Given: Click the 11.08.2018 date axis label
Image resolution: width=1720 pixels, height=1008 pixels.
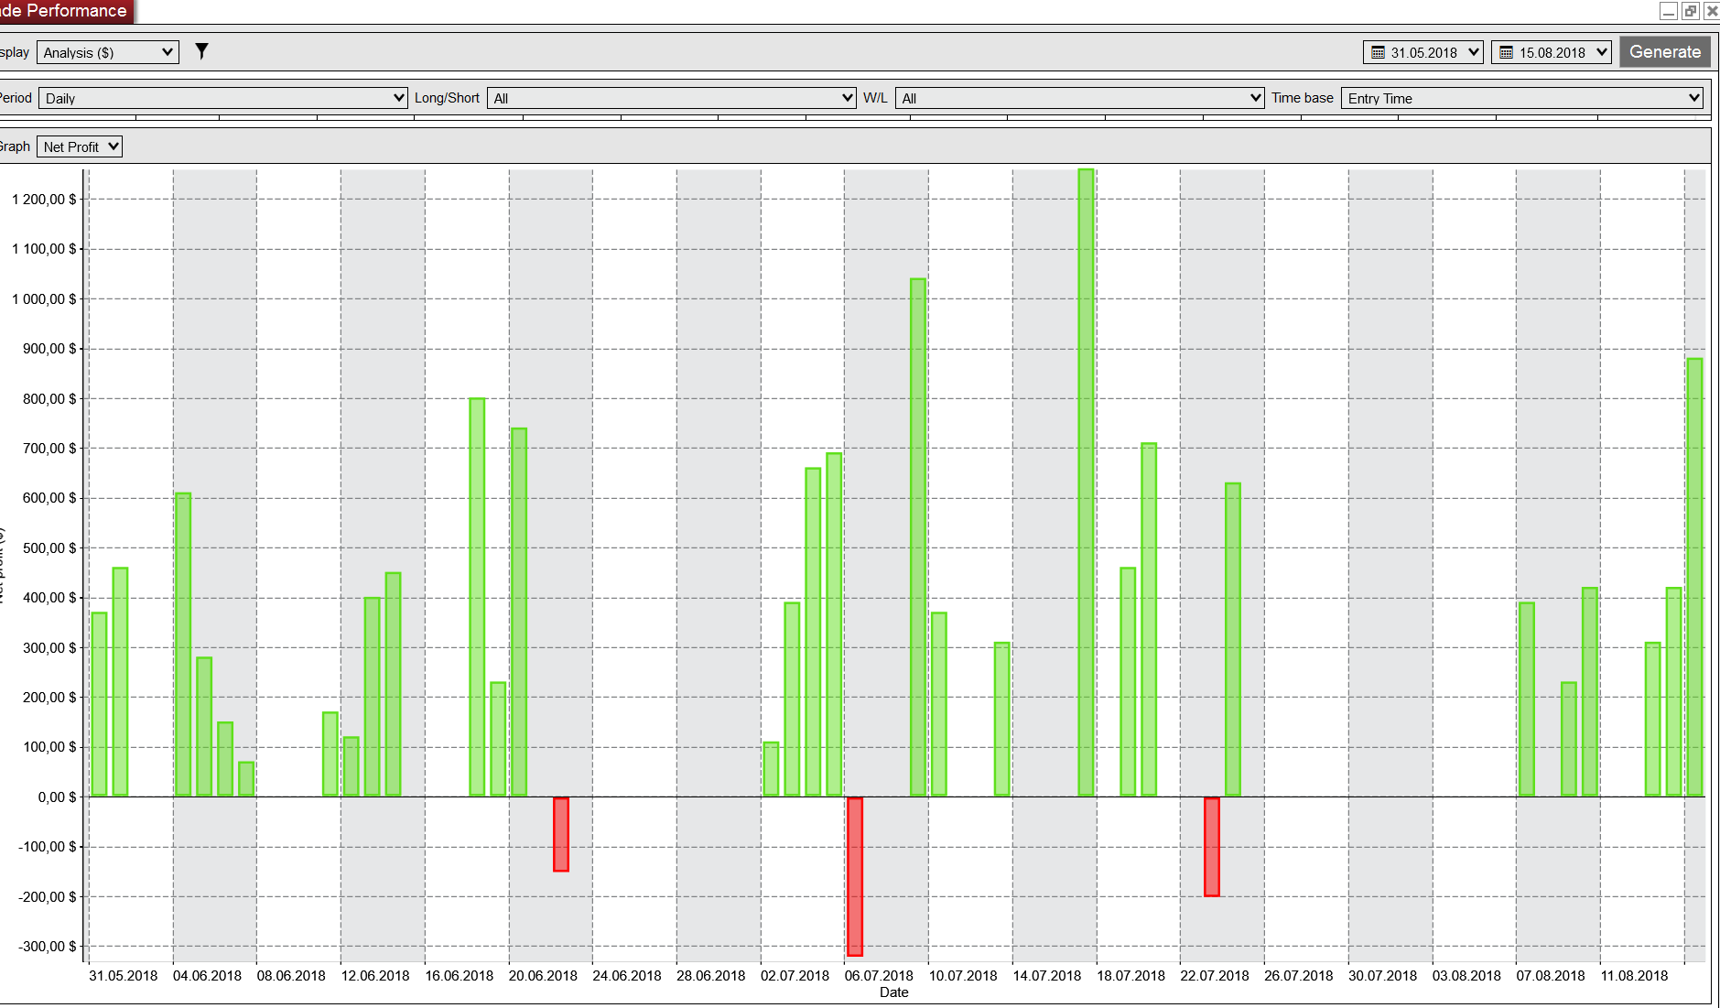Looking at the screenshot, I should [1634, 975].
